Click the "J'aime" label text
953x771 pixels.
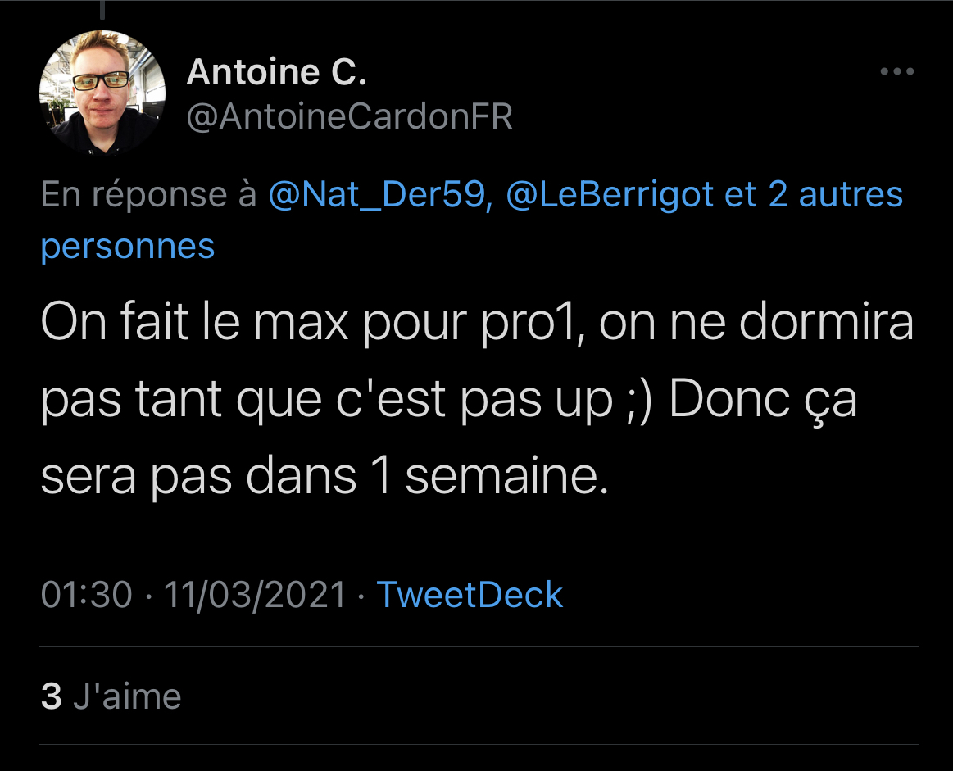tap(127, 696)
